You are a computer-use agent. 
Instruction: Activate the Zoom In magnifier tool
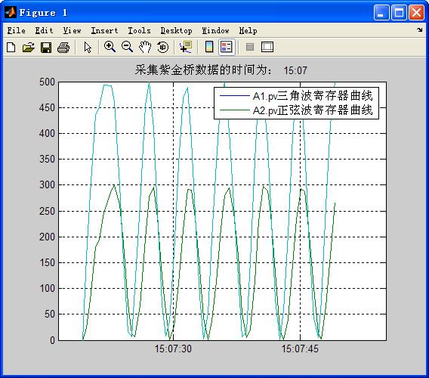tap(110, 47)
